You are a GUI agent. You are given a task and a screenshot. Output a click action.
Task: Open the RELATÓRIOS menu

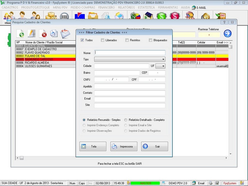(126, 7)
